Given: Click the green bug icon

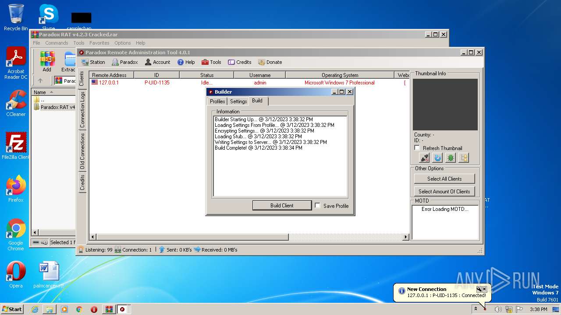Looking at the screenshot, I should (451, 158).
